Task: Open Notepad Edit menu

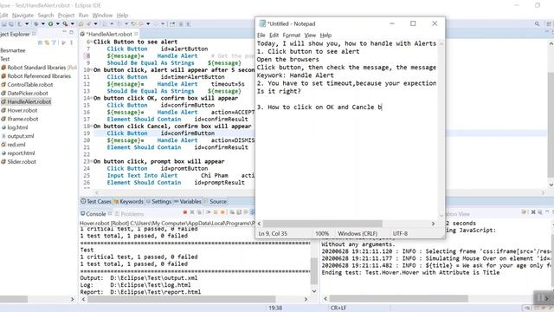Action: point(274,35)
